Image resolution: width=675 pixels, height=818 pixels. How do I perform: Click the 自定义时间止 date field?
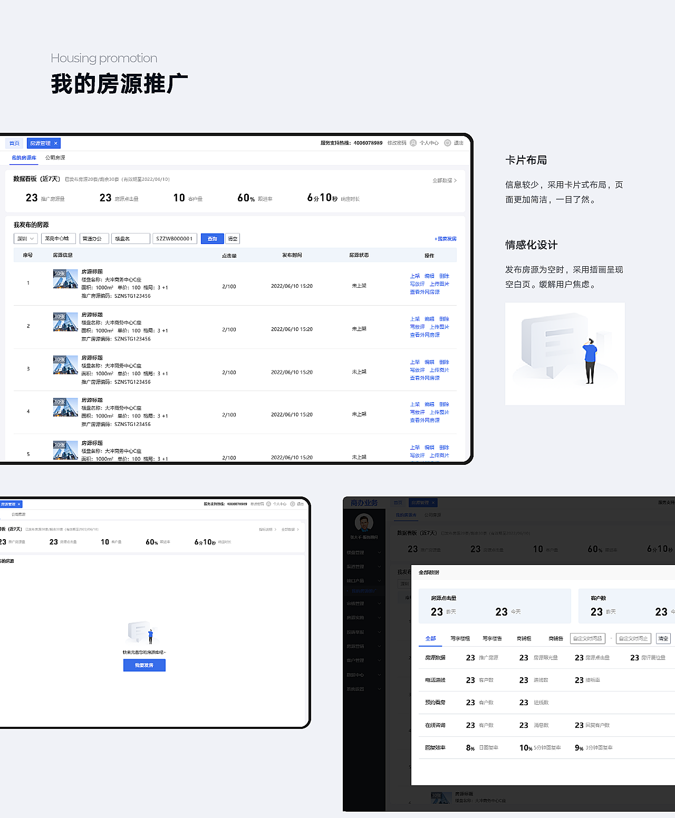(634, 638)
